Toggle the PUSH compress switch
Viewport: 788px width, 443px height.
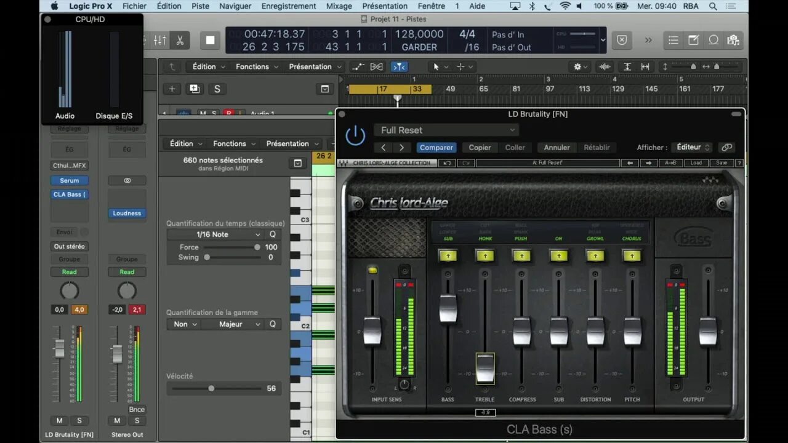click(x=521, y=255)
